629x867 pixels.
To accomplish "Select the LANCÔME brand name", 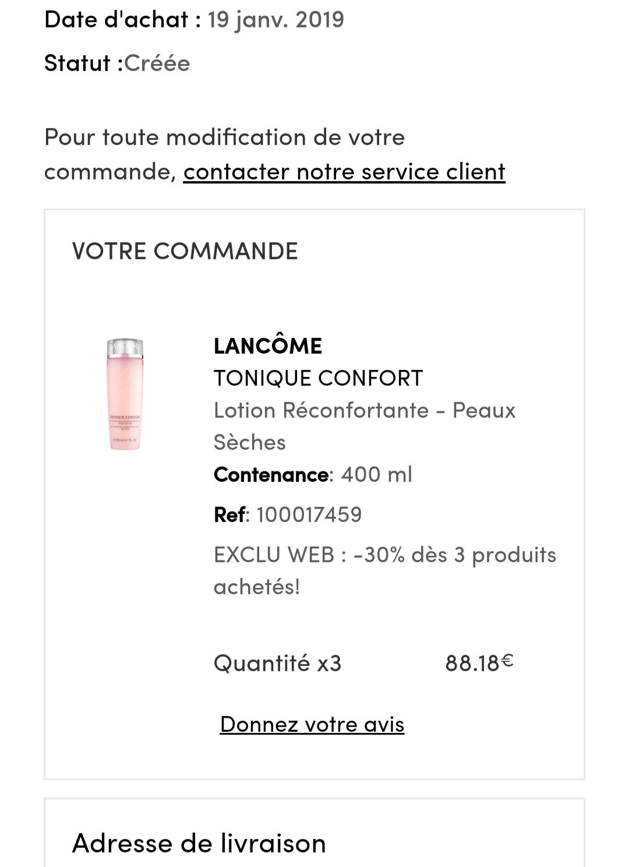I will [x=268, y=346].
